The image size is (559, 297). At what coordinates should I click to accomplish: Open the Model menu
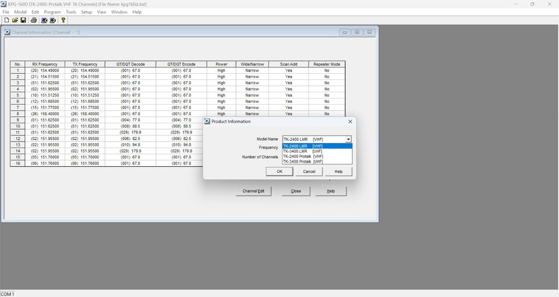click(20, 12)
